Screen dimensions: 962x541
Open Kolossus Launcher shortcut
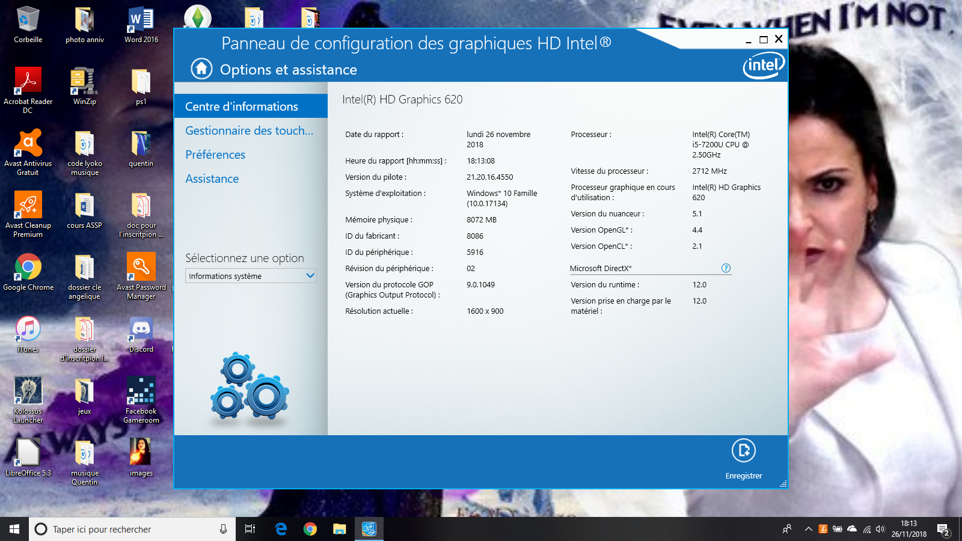[28, 400]
